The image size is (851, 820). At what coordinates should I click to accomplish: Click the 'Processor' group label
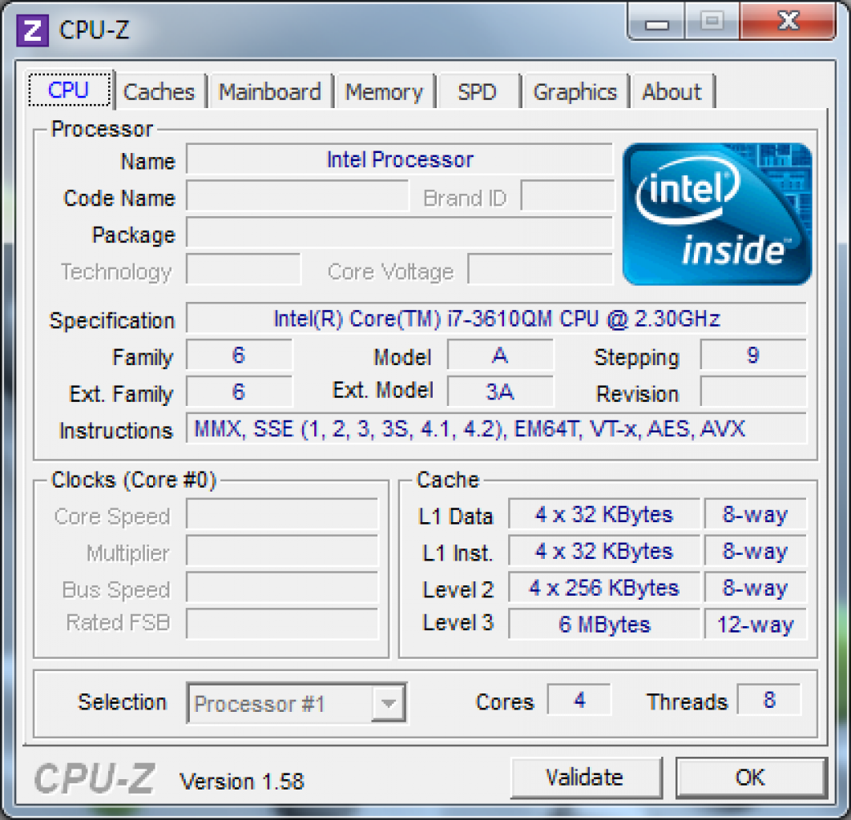[102, 130]
